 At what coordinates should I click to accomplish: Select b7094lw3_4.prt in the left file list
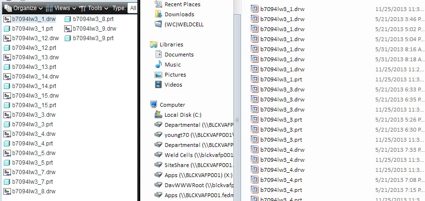(x=32, y=144)
